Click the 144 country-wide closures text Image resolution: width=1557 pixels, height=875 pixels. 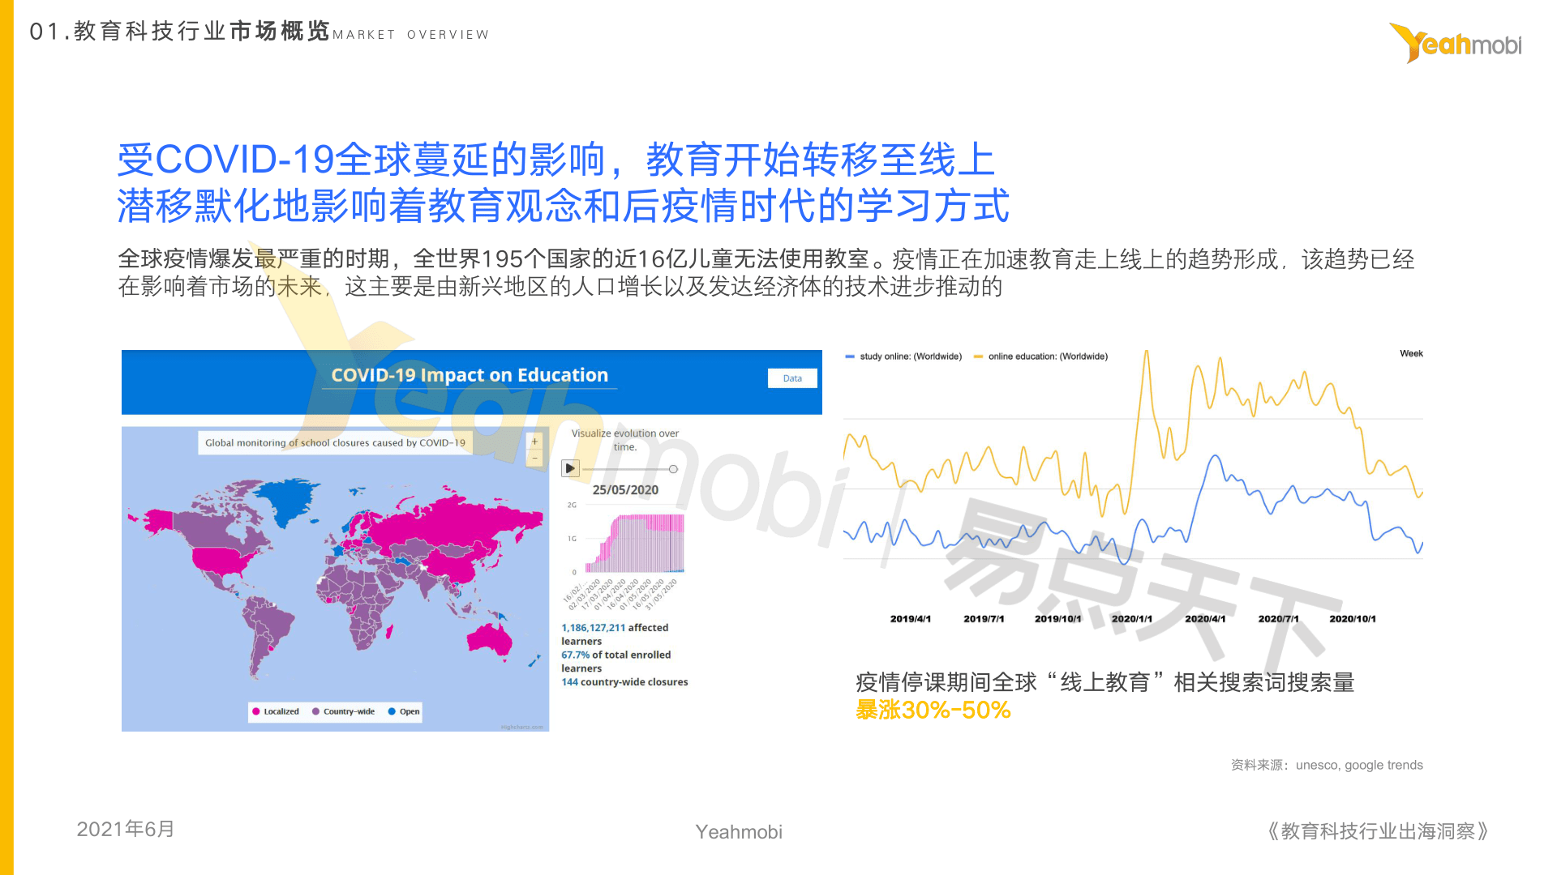[x=624, y=682]
